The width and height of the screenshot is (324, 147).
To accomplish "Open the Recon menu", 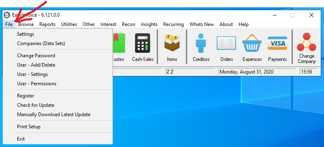I will click(x=128, y=24).
